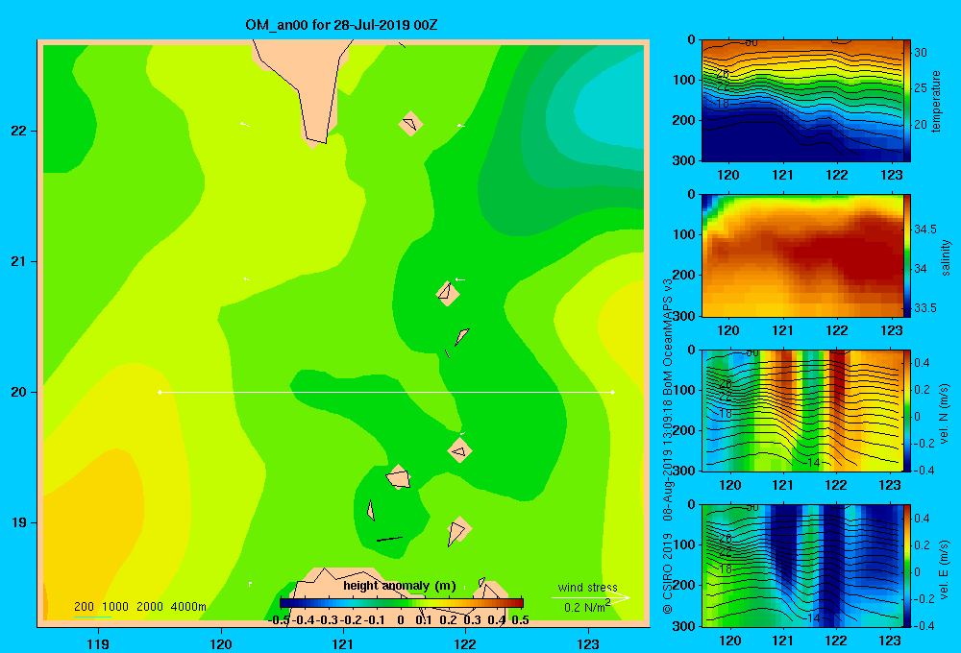Open the salinity cross-section panel
Screen dimensions: 961x653
coord(801,255)
